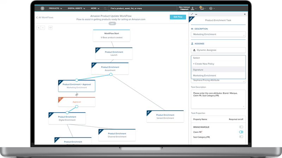Select the Channel Enrichment node
The width and height of the screenshot is (282, 158).
point(117,135)
